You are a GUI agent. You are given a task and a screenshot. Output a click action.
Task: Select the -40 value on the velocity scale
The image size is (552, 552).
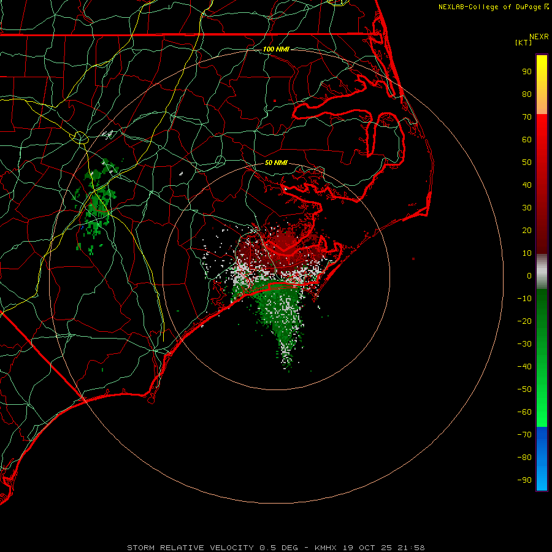(524, 367)
